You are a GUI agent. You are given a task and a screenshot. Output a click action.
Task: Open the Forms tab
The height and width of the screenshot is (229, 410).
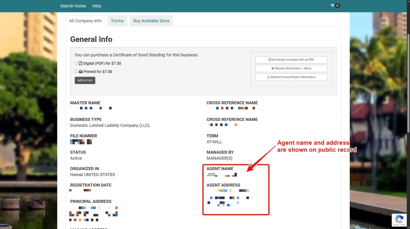pyautogui.click(x=117, y=21)
